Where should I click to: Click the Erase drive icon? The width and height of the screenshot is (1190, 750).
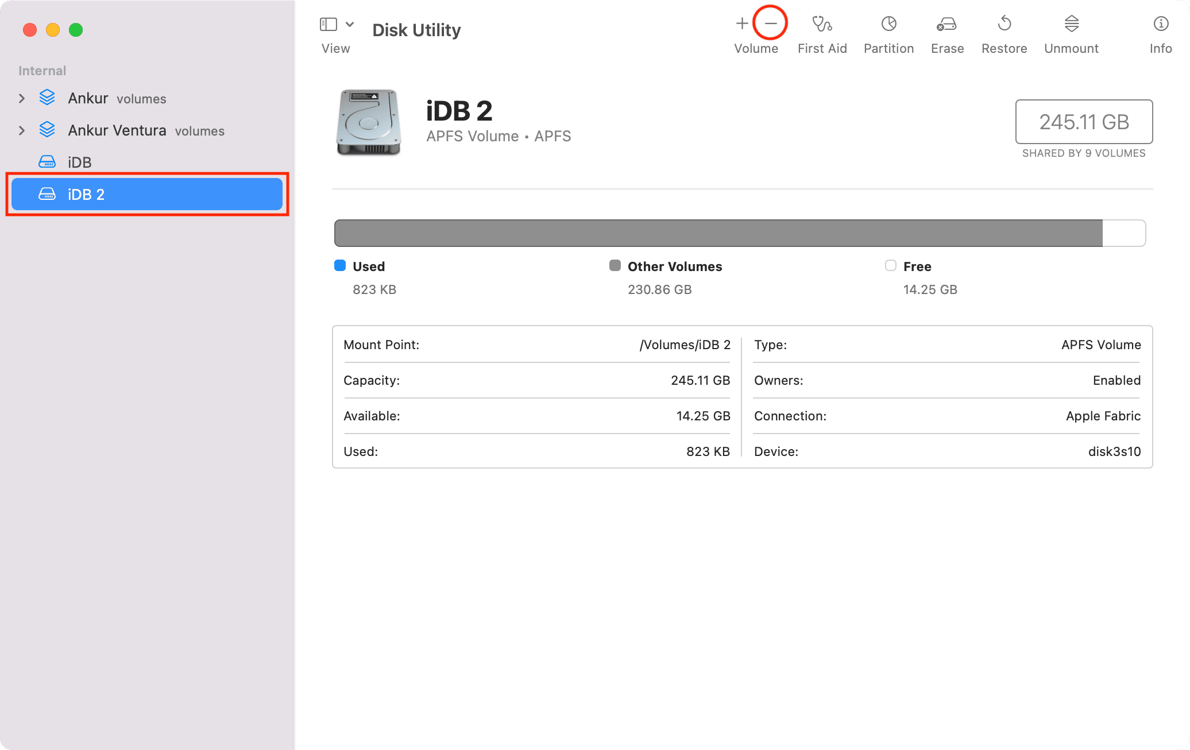pyautogui.click(x=946, y=24)
